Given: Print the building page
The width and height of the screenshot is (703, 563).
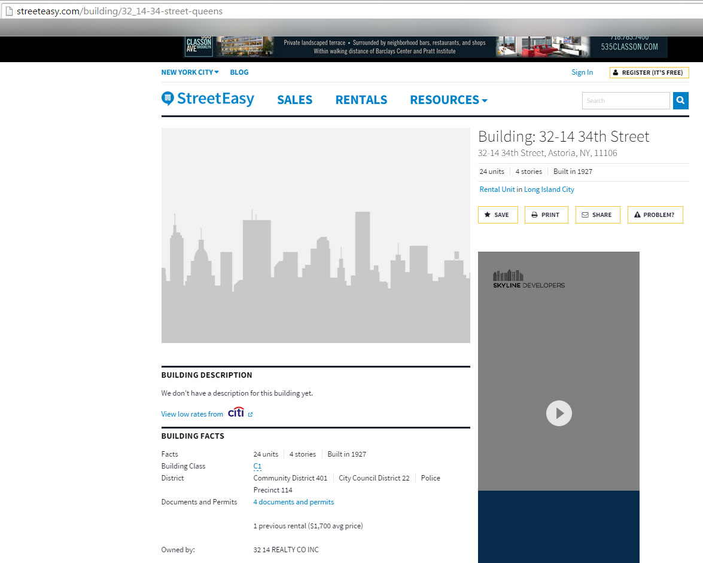Looking at the screenshot, I should tap(545, 215).
